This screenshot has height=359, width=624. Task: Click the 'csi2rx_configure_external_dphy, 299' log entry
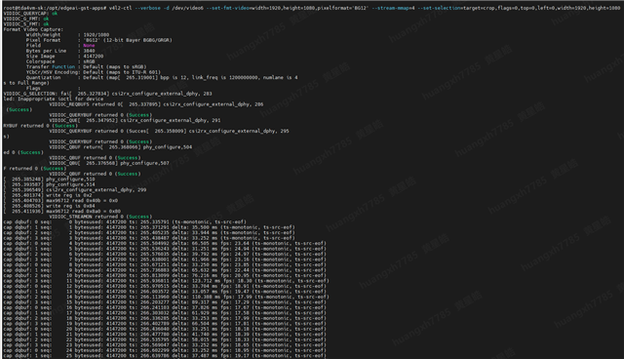pos(96,190)
